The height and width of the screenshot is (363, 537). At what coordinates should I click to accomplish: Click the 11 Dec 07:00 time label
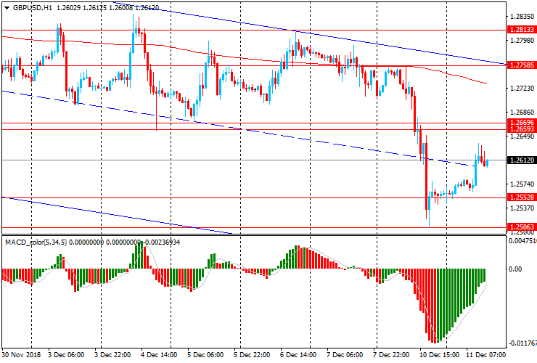click(x=485, y=354)
